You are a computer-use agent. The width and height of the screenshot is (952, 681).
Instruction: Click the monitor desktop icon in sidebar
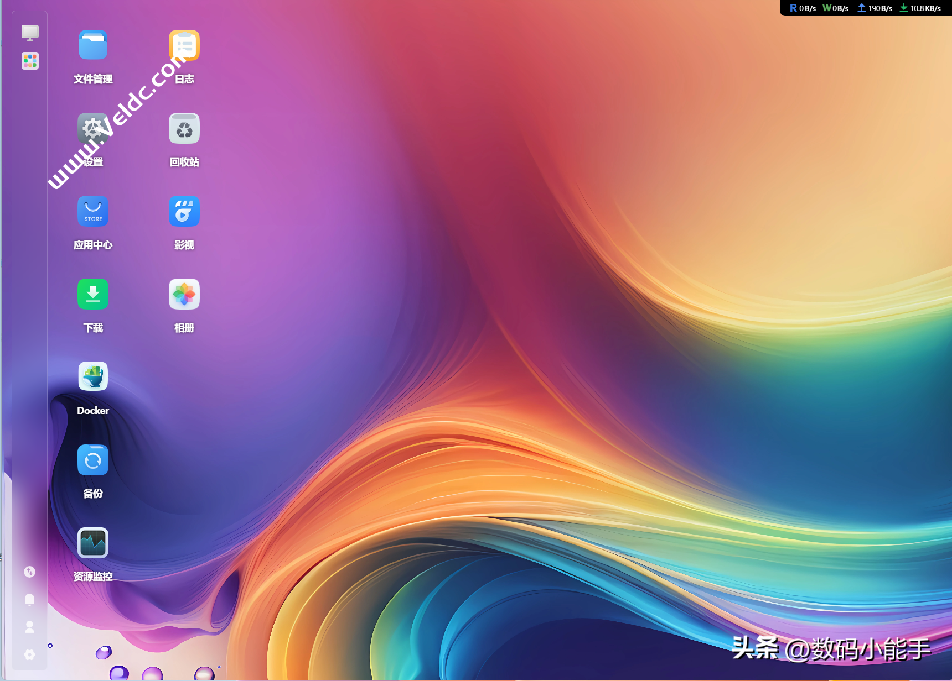tap(30, 33)
